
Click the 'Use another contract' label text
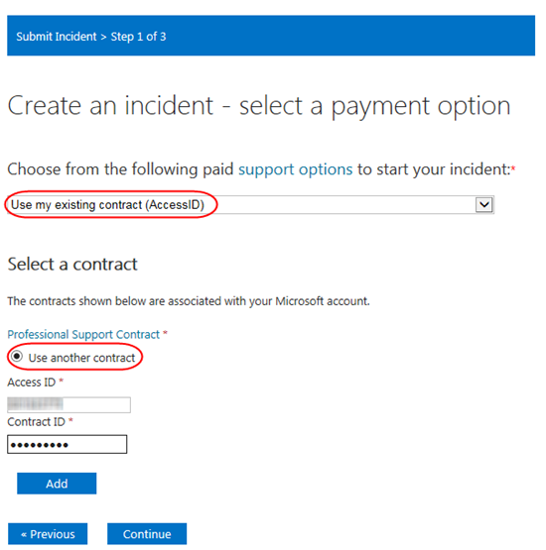[81, 358]
